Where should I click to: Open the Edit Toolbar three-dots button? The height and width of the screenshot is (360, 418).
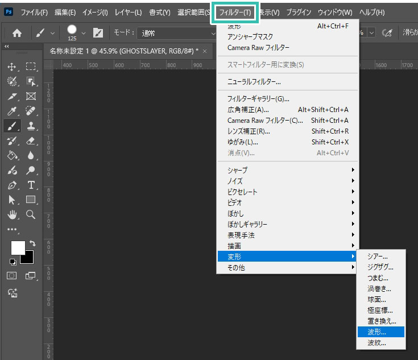(12, 229)
